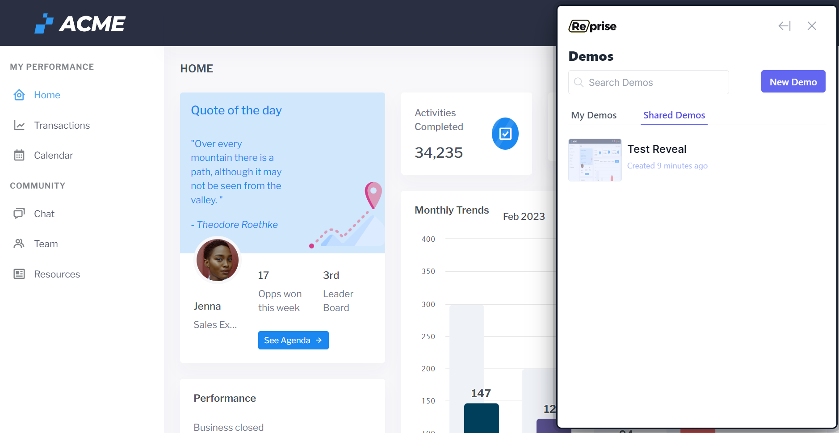Click the Jenna name label
Image resolution: width=839 pixels, height=433 pixels.
click(207, 306)
